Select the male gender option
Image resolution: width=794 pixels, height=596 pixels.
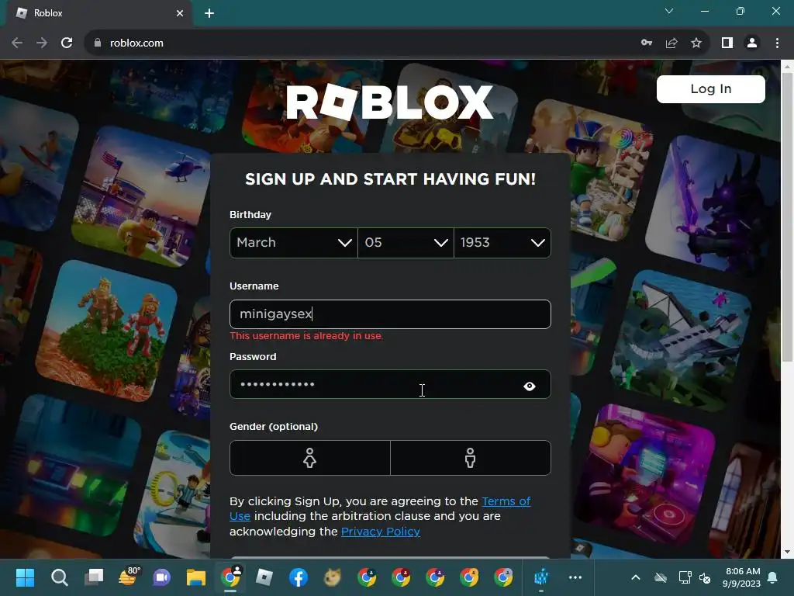(x=471, y=458)
